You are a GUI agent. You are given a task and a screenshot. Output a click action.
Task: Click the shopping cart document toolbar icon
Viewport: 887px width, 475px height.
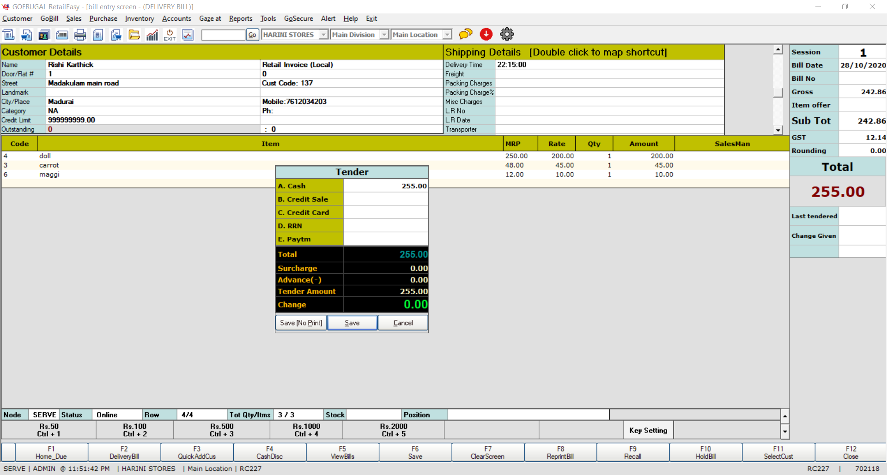27,35
